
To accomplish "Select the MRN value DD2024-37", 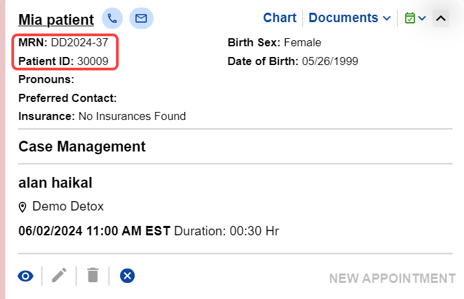I will (x=79, y=43).
